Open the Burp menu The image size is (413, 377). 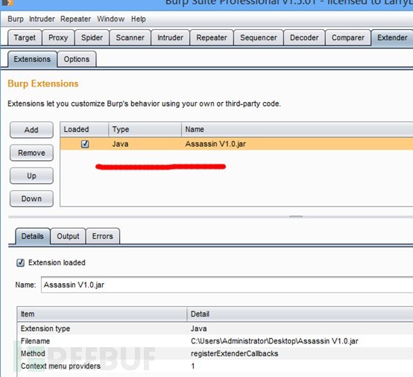(16, 19)
